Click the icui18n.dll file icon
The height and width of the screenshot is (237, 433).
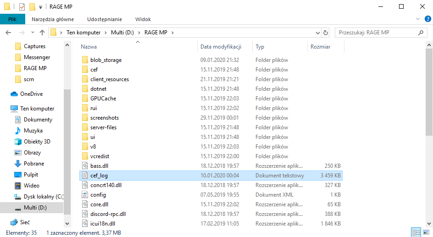pyautogui.click(x=85, y=224)
